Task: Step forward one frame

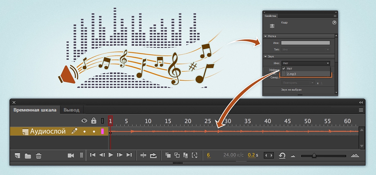Action: coord(120,155)
